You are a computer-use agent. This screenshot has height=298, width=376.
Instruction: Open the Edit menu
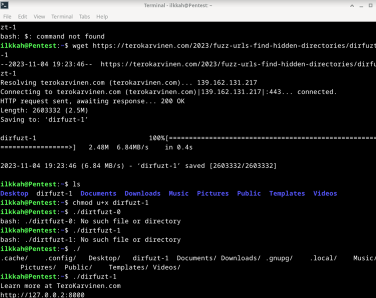pyautogui.click(x=22, y=16)
